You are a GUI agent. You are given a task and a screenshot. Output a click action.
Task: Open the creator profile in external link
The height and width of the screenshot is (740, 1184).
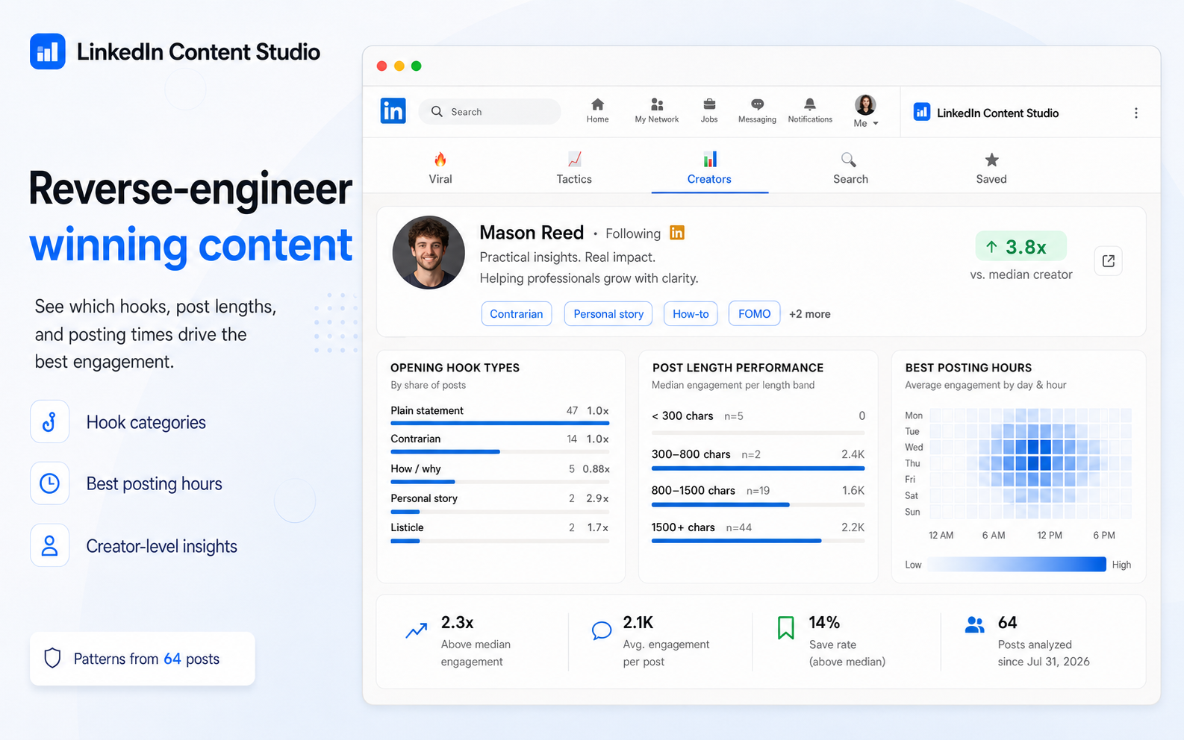click(x=1109, y=261)
